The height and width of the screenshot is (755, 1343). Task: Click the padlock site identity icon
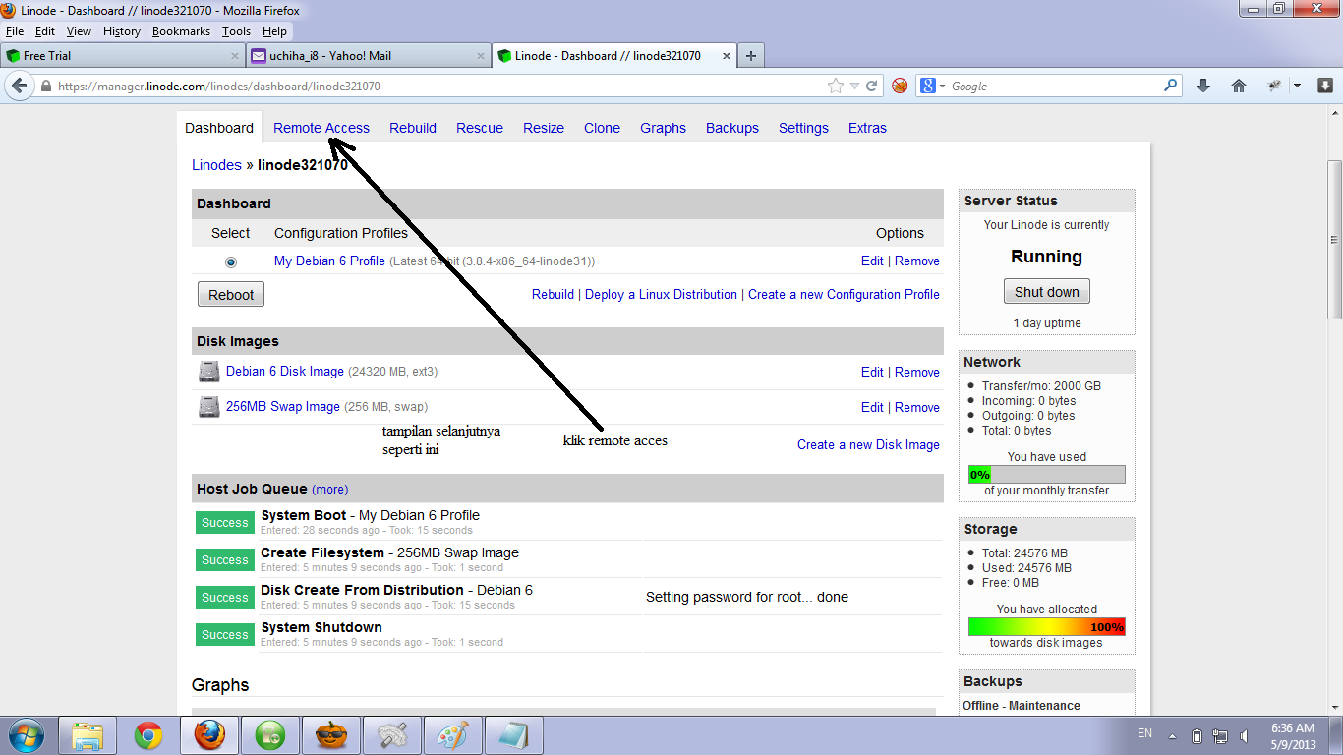pyautogui.click(x=45, y=87)
